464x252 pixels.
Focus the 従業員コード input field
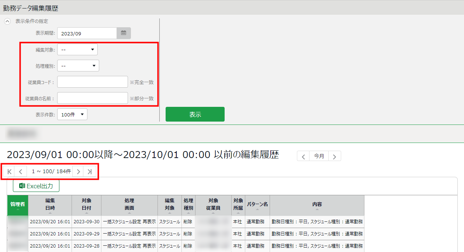(93, 82)
